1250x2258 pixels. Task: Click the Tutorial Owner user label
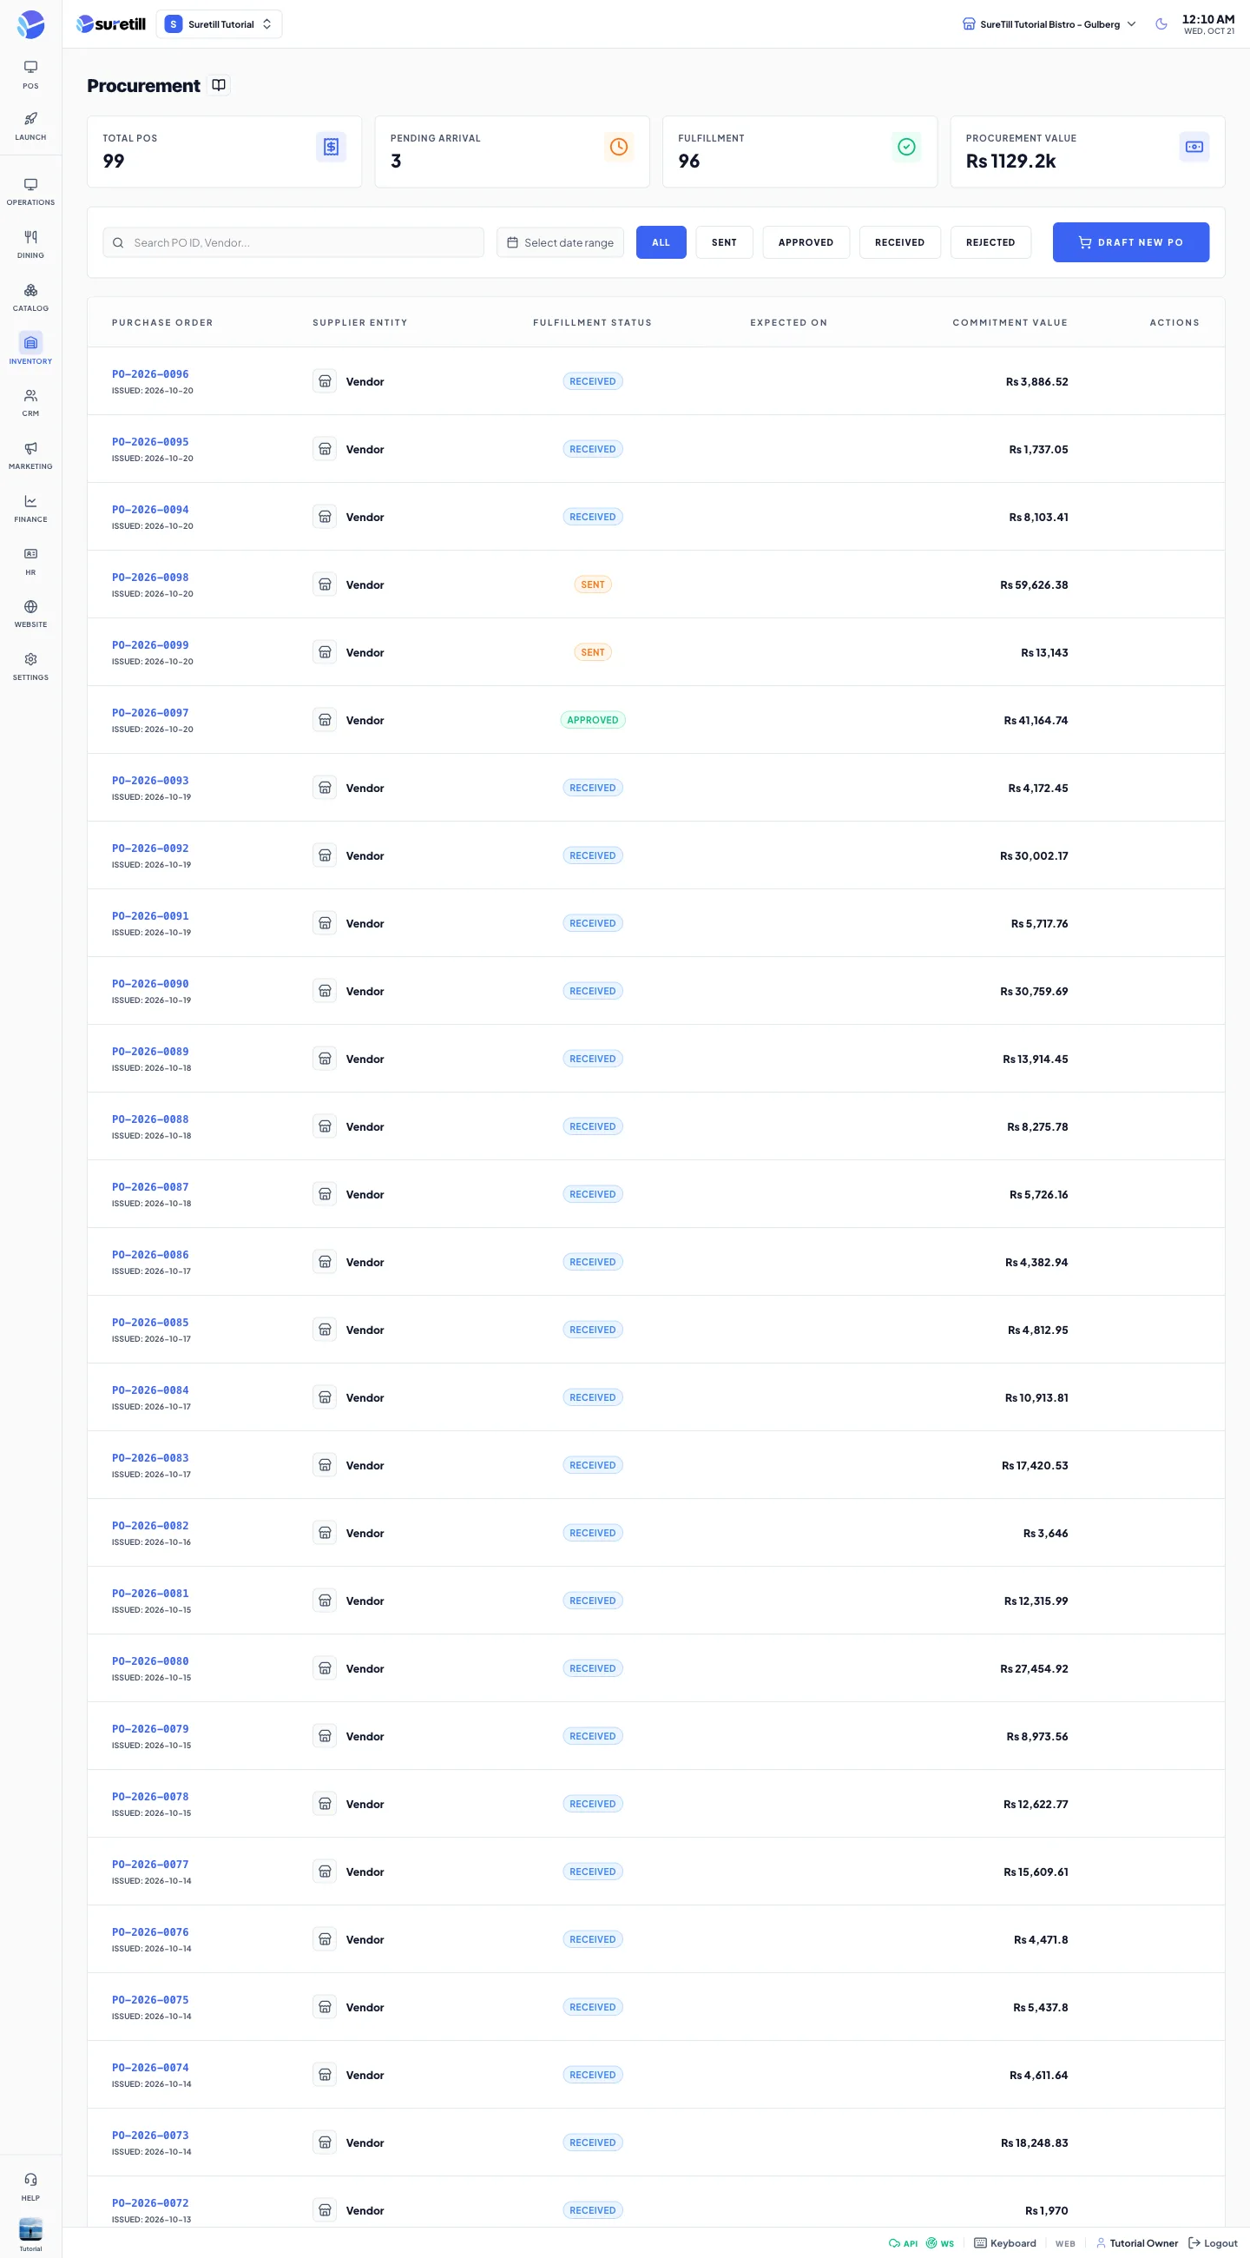click(x=1137, y=2242)
